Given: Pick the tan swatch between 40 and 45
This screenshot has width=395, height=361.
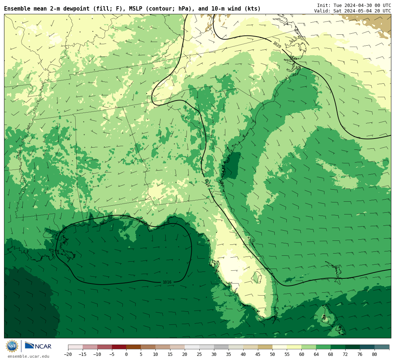Looking at the screenshot, I should tap(251, 347).
